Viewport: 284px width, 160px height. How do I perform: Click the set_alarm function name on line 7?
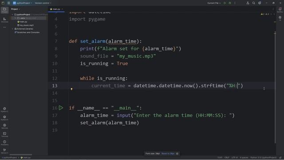pos(93,41)
